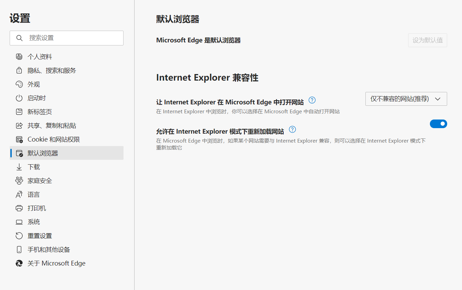Click the Cookie 和网站权限 icon
The width and height of the screenshot is (462, 290).
19,139
